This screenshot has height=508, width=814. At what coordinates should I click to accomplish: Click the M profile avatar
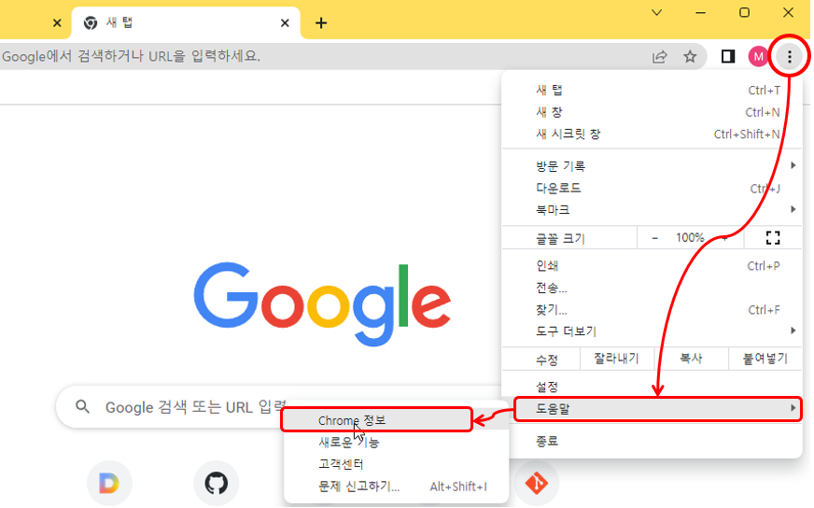point(758,56)
